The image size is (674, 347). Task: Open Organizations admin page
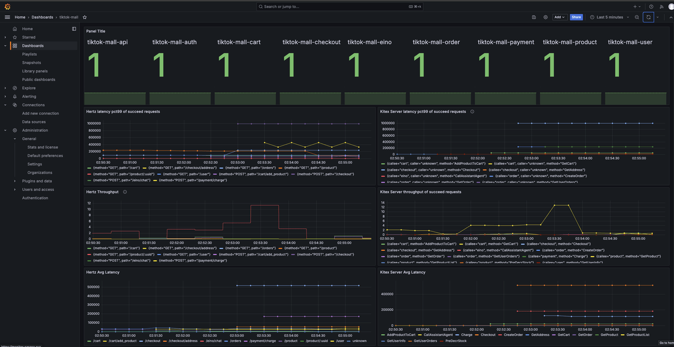(x=40, y=172)
